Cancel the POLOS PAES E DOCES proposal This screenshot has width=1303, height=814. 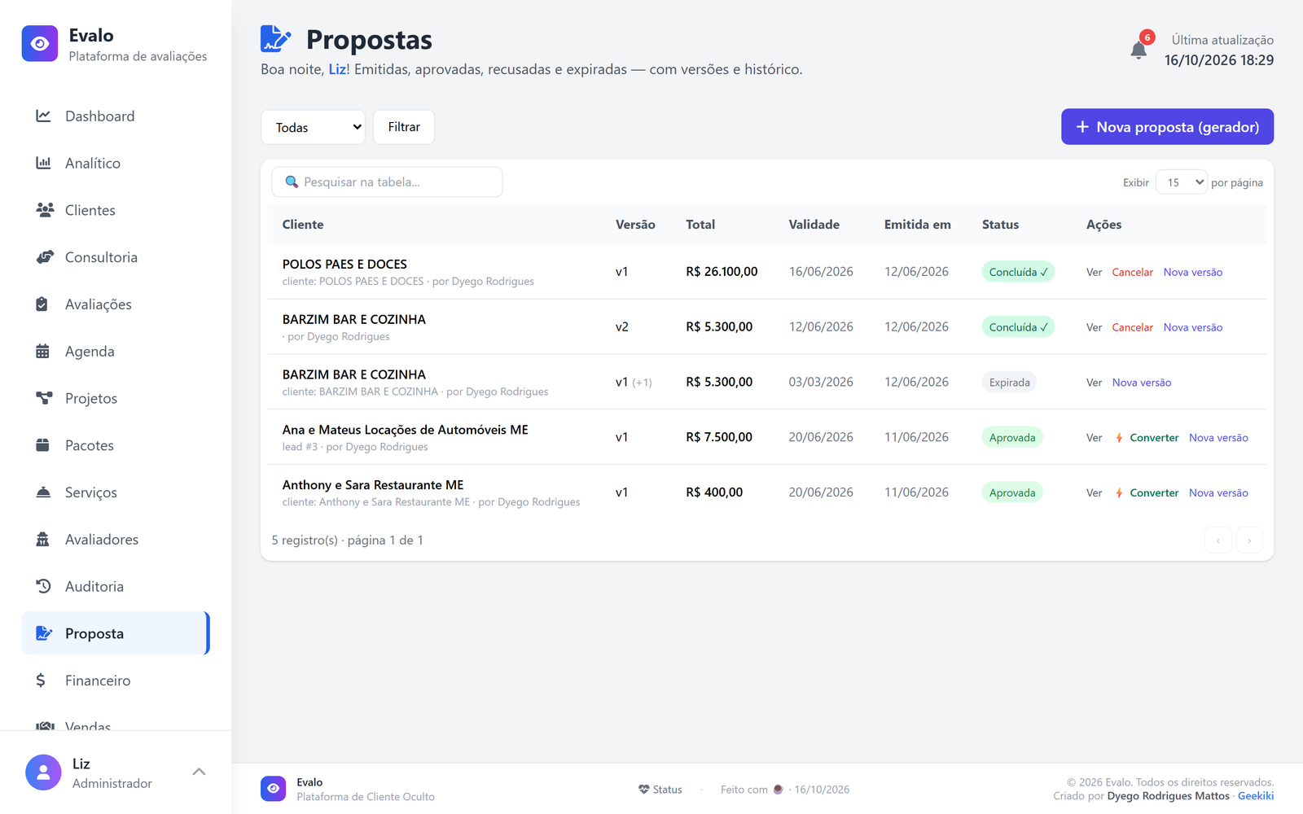point(1132,272)
